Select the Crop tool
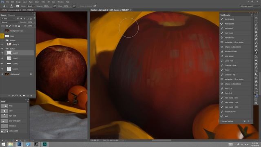The image size is (261, 147). tap(256, 32)
